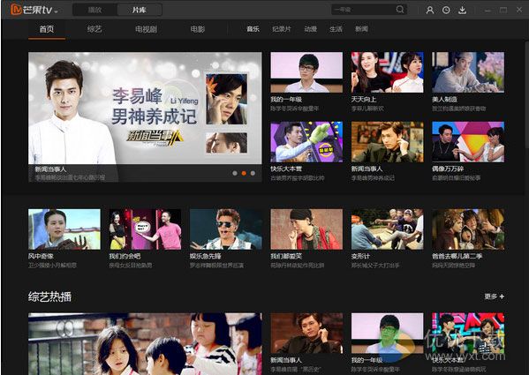Select the 综艺 navigation tab

(94, 29)
